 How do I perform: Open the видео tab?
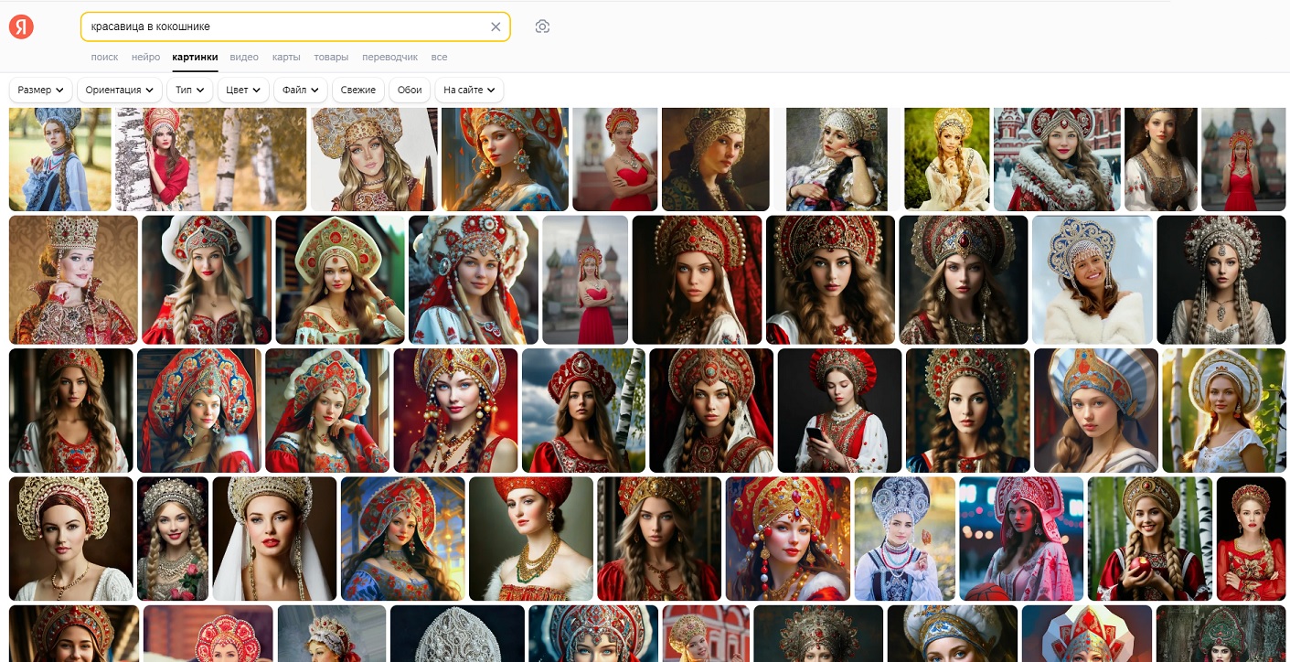pos(244,57)
